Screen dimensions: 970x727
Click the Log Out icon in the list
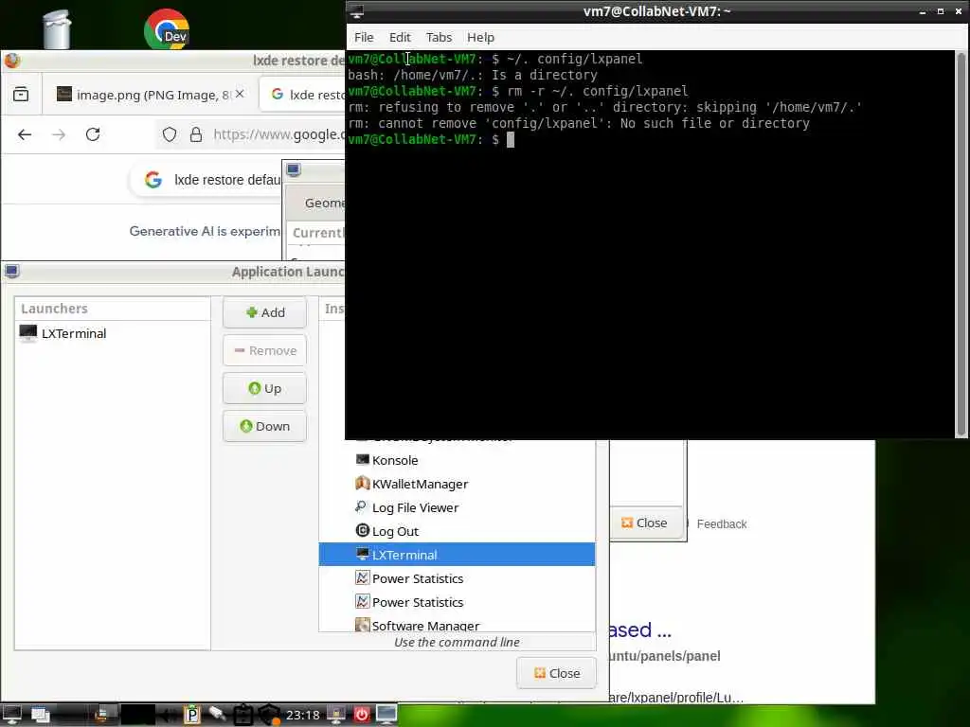coord(363,530)
